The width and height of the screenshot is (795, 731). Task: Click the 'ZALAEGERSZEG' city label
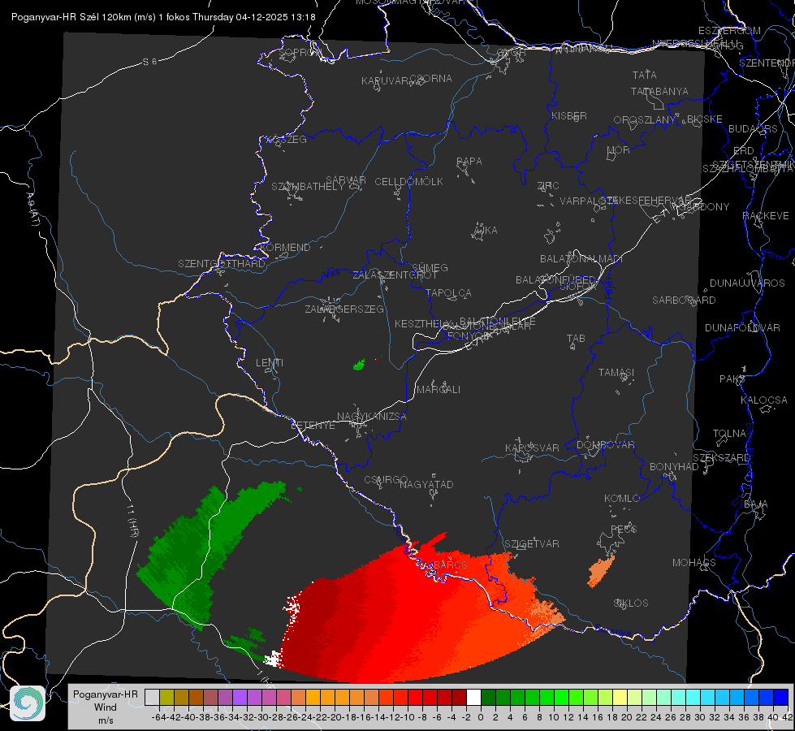click(x=343, y=309)
